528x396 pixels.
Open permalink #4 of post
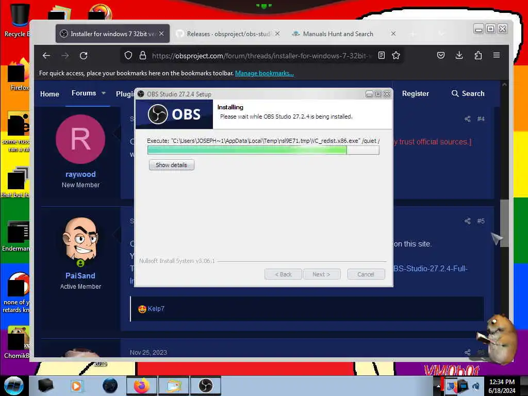tap(481, 119)
